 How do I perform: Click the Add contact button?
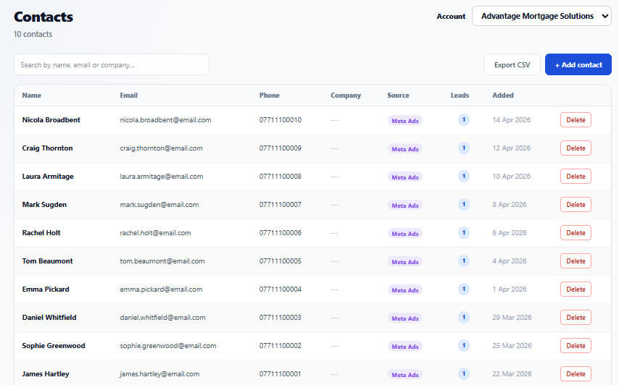click(578, 64)
